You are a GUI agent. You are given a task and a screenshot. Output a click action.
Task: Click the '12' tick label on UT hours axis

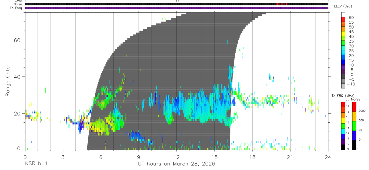coord(176,157)
